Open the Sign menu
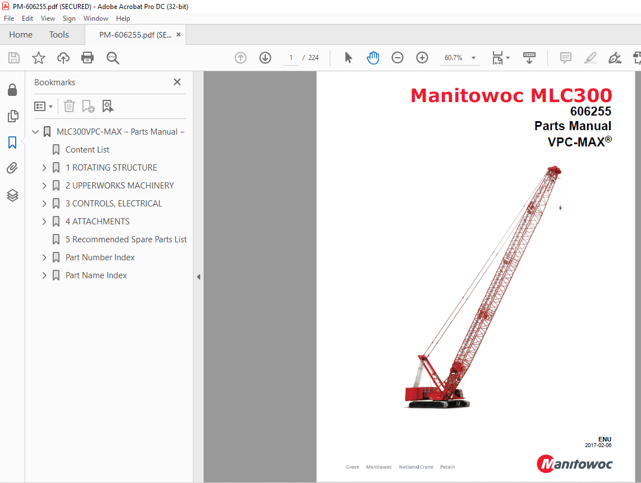641x483 pixels. 69,19
